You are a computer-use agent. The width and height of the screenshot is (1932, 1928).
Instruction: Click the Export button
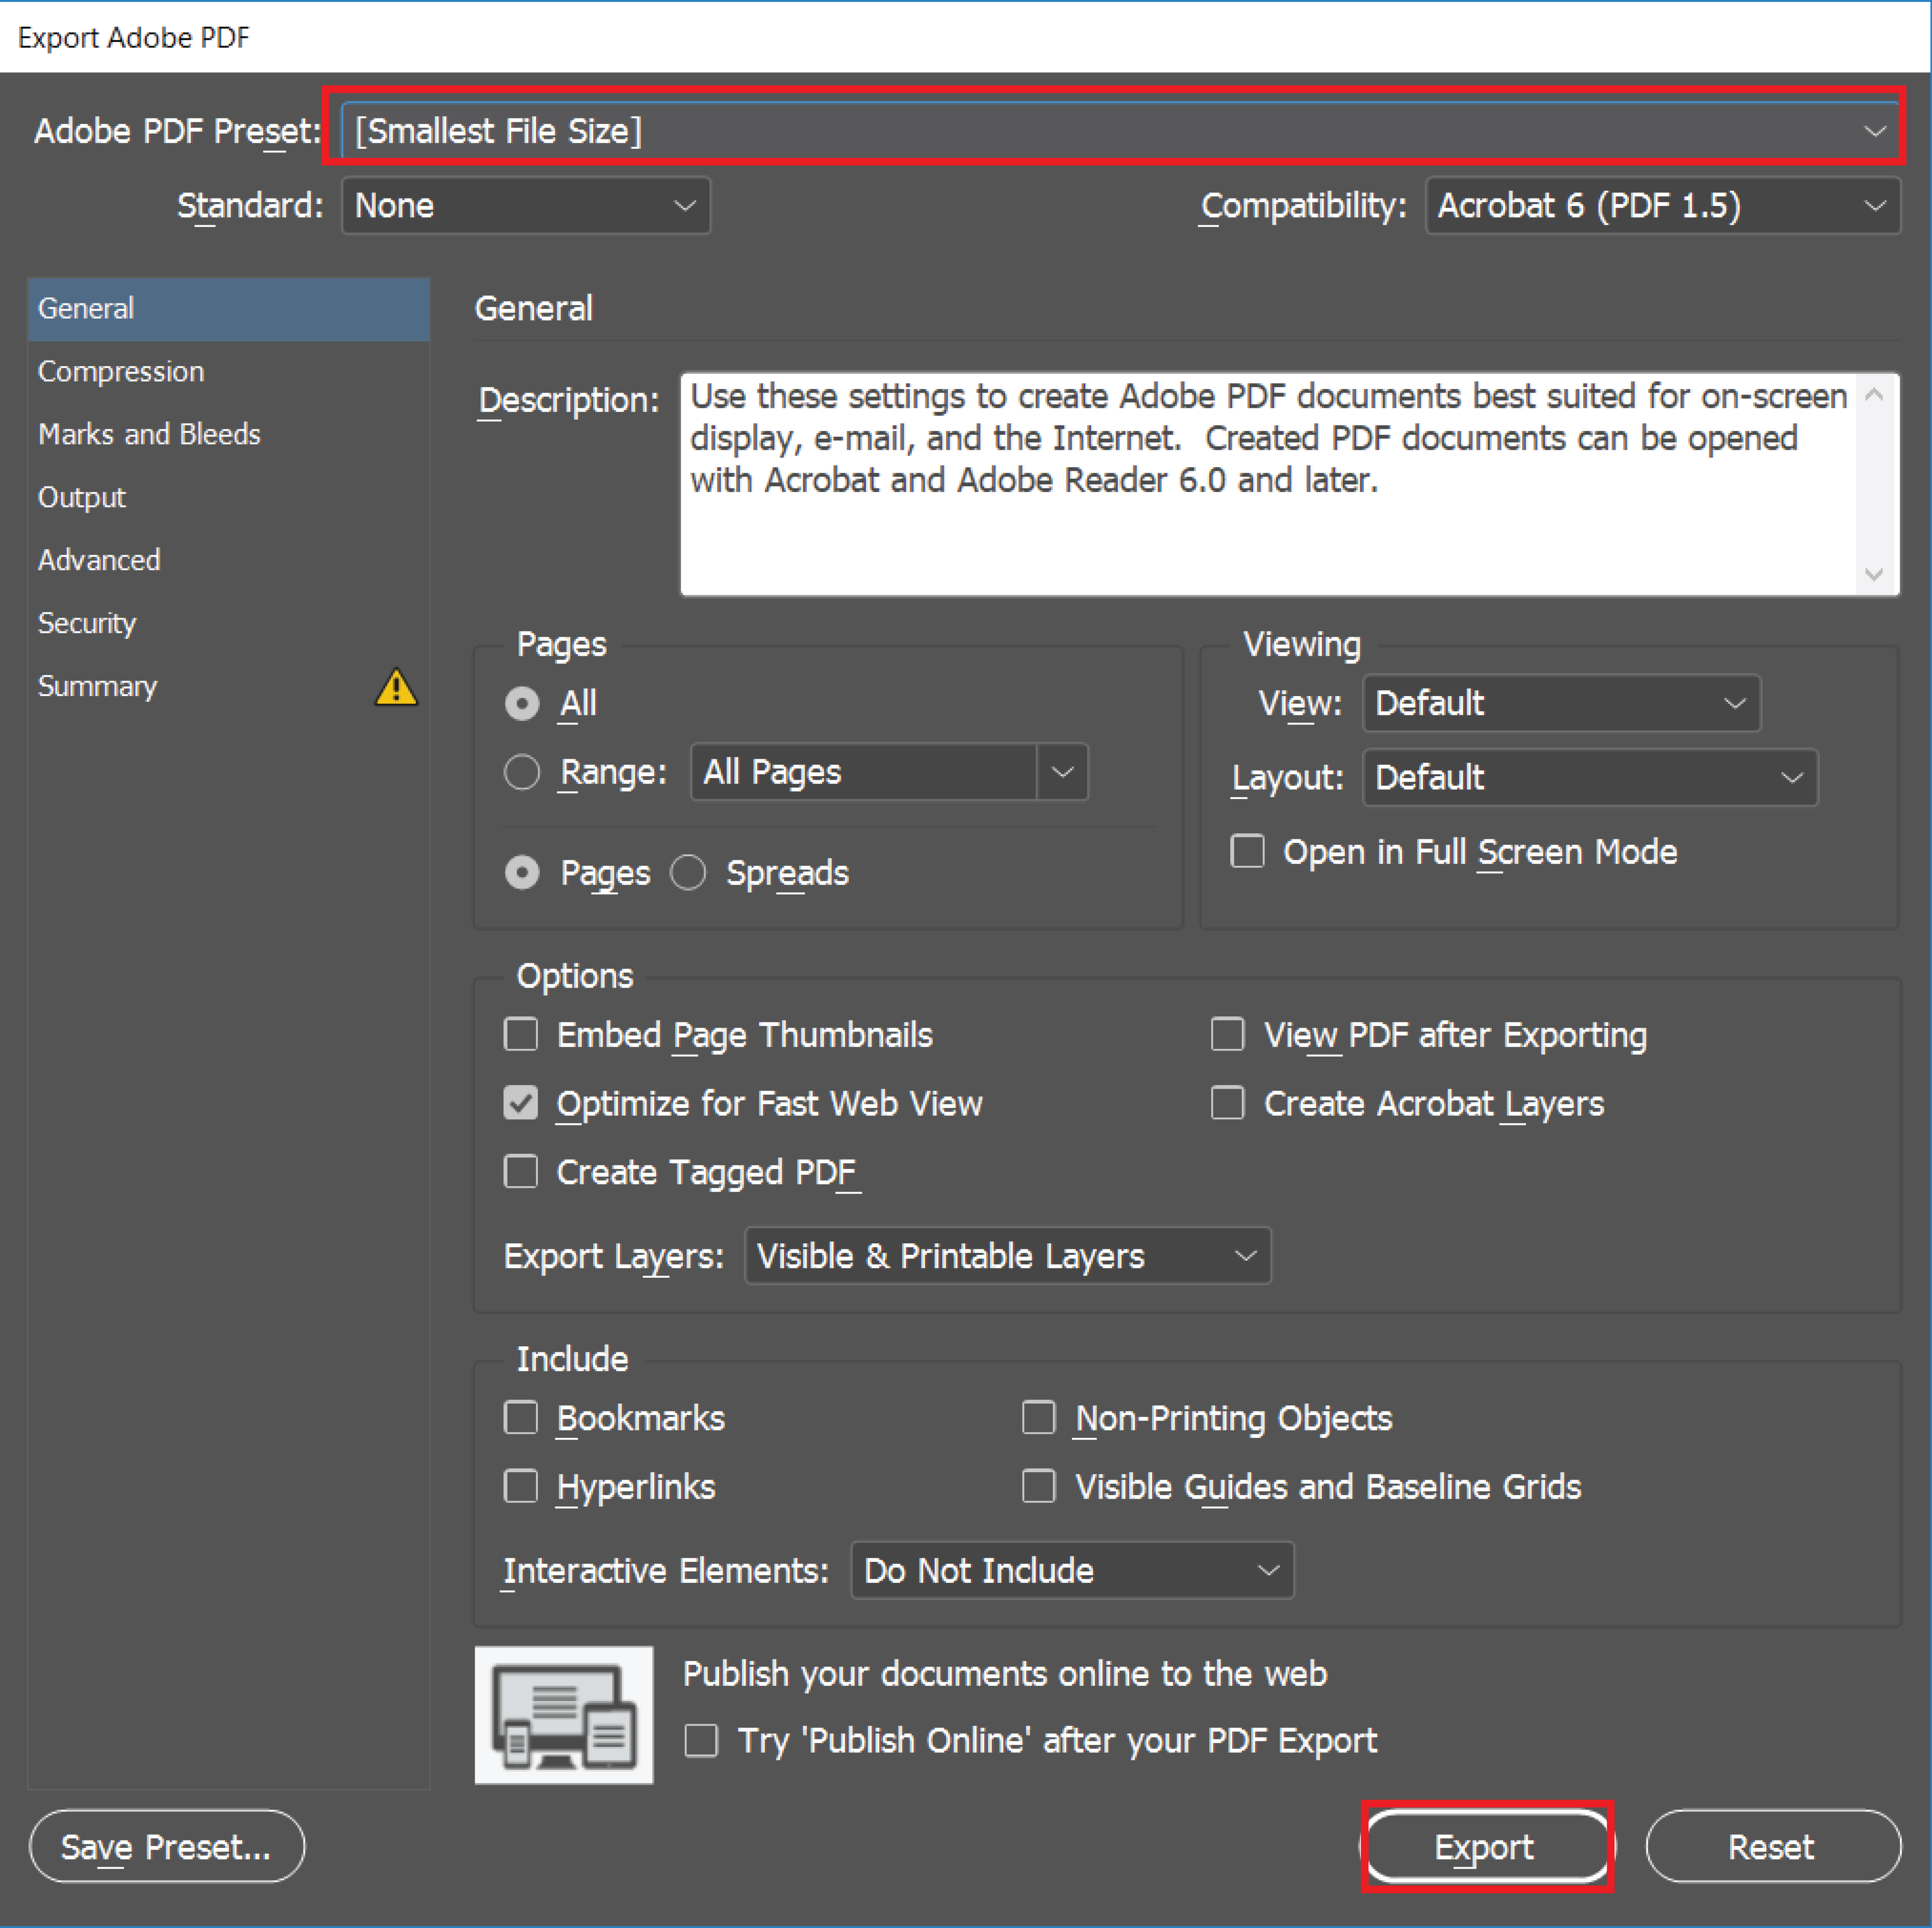coord(1485,1846)
